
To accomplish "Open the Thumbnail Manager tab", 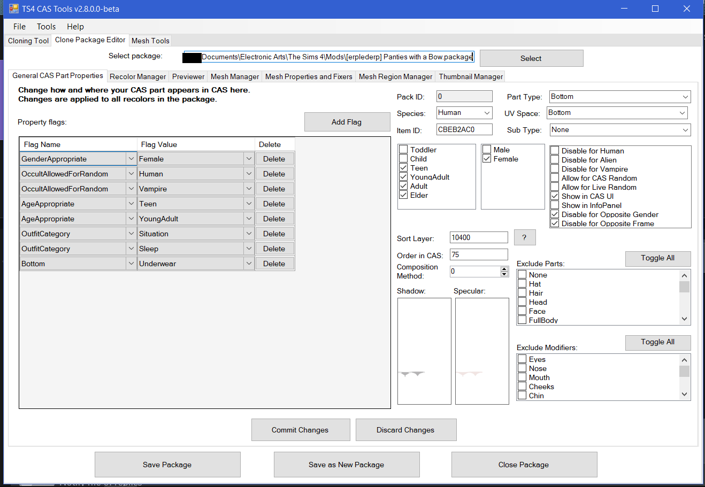I will (x=471, y=76).
